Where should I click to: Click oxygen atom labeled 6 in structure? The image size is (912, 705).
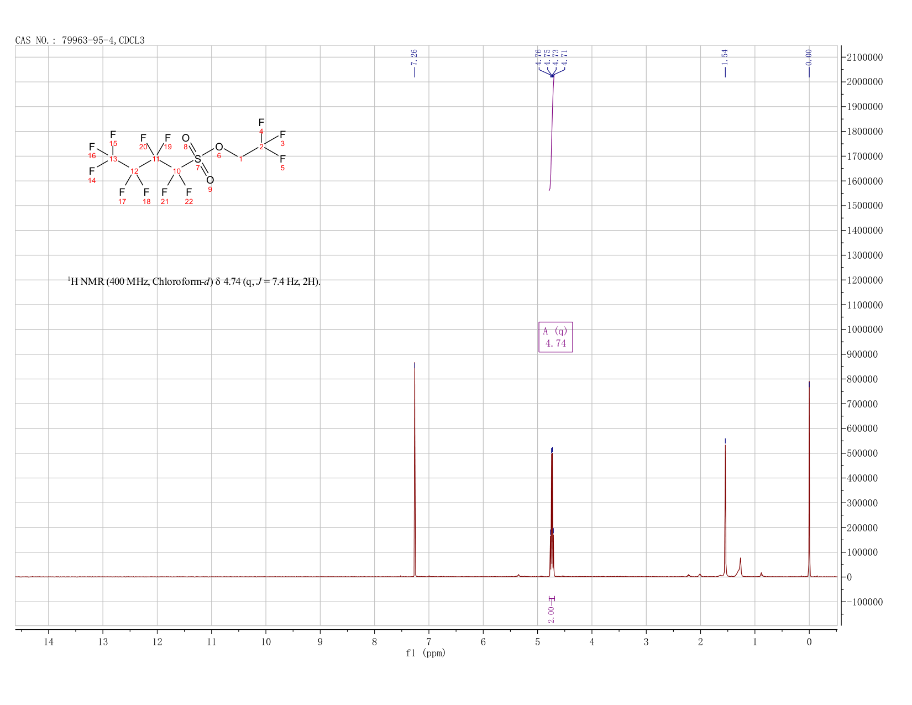pos(219,147)
